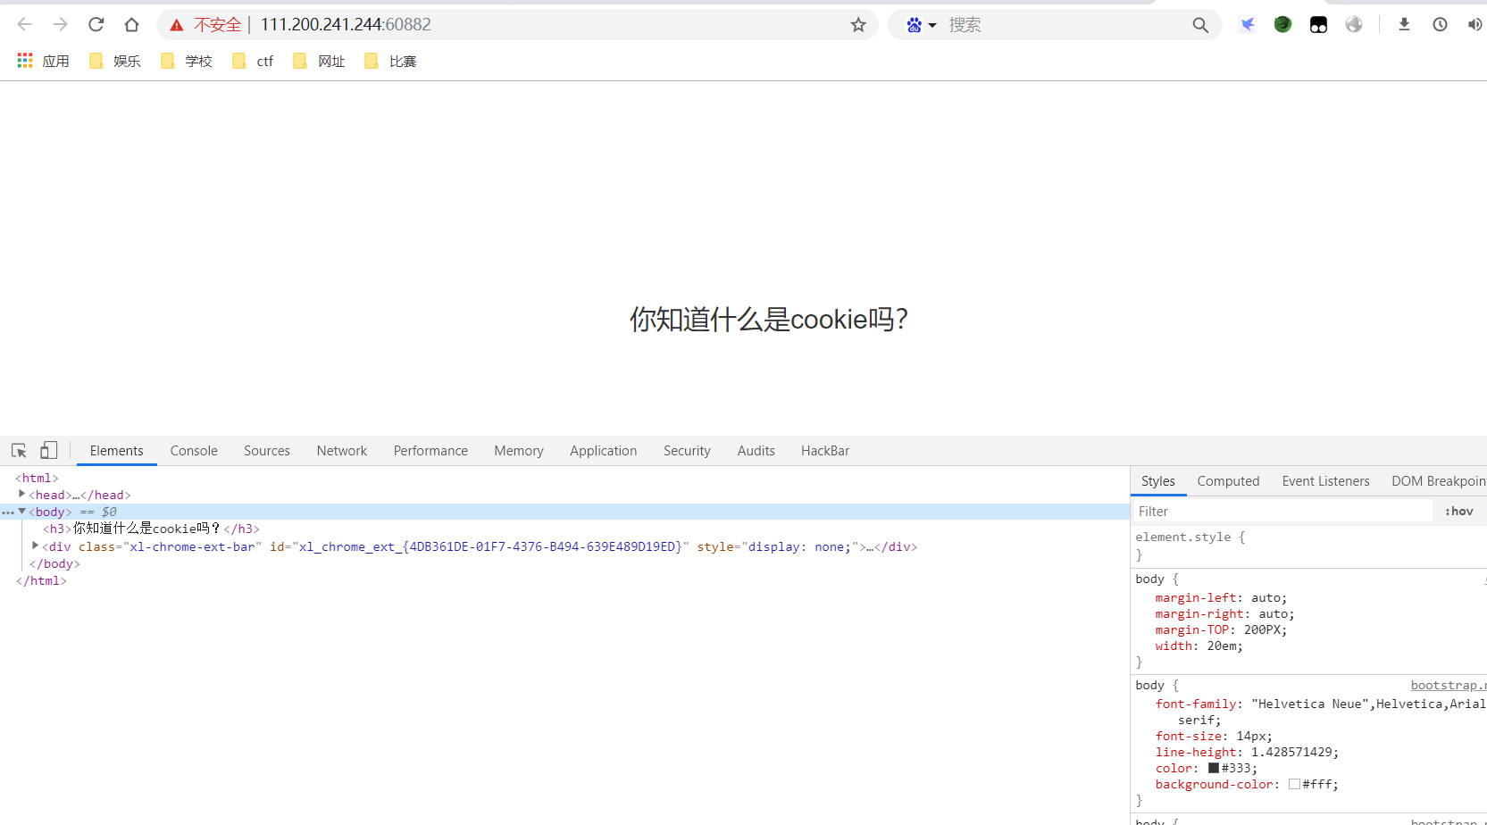1487x825 pixels.
Task: Expand the head element in DOM tree
Action: [21, 494]
